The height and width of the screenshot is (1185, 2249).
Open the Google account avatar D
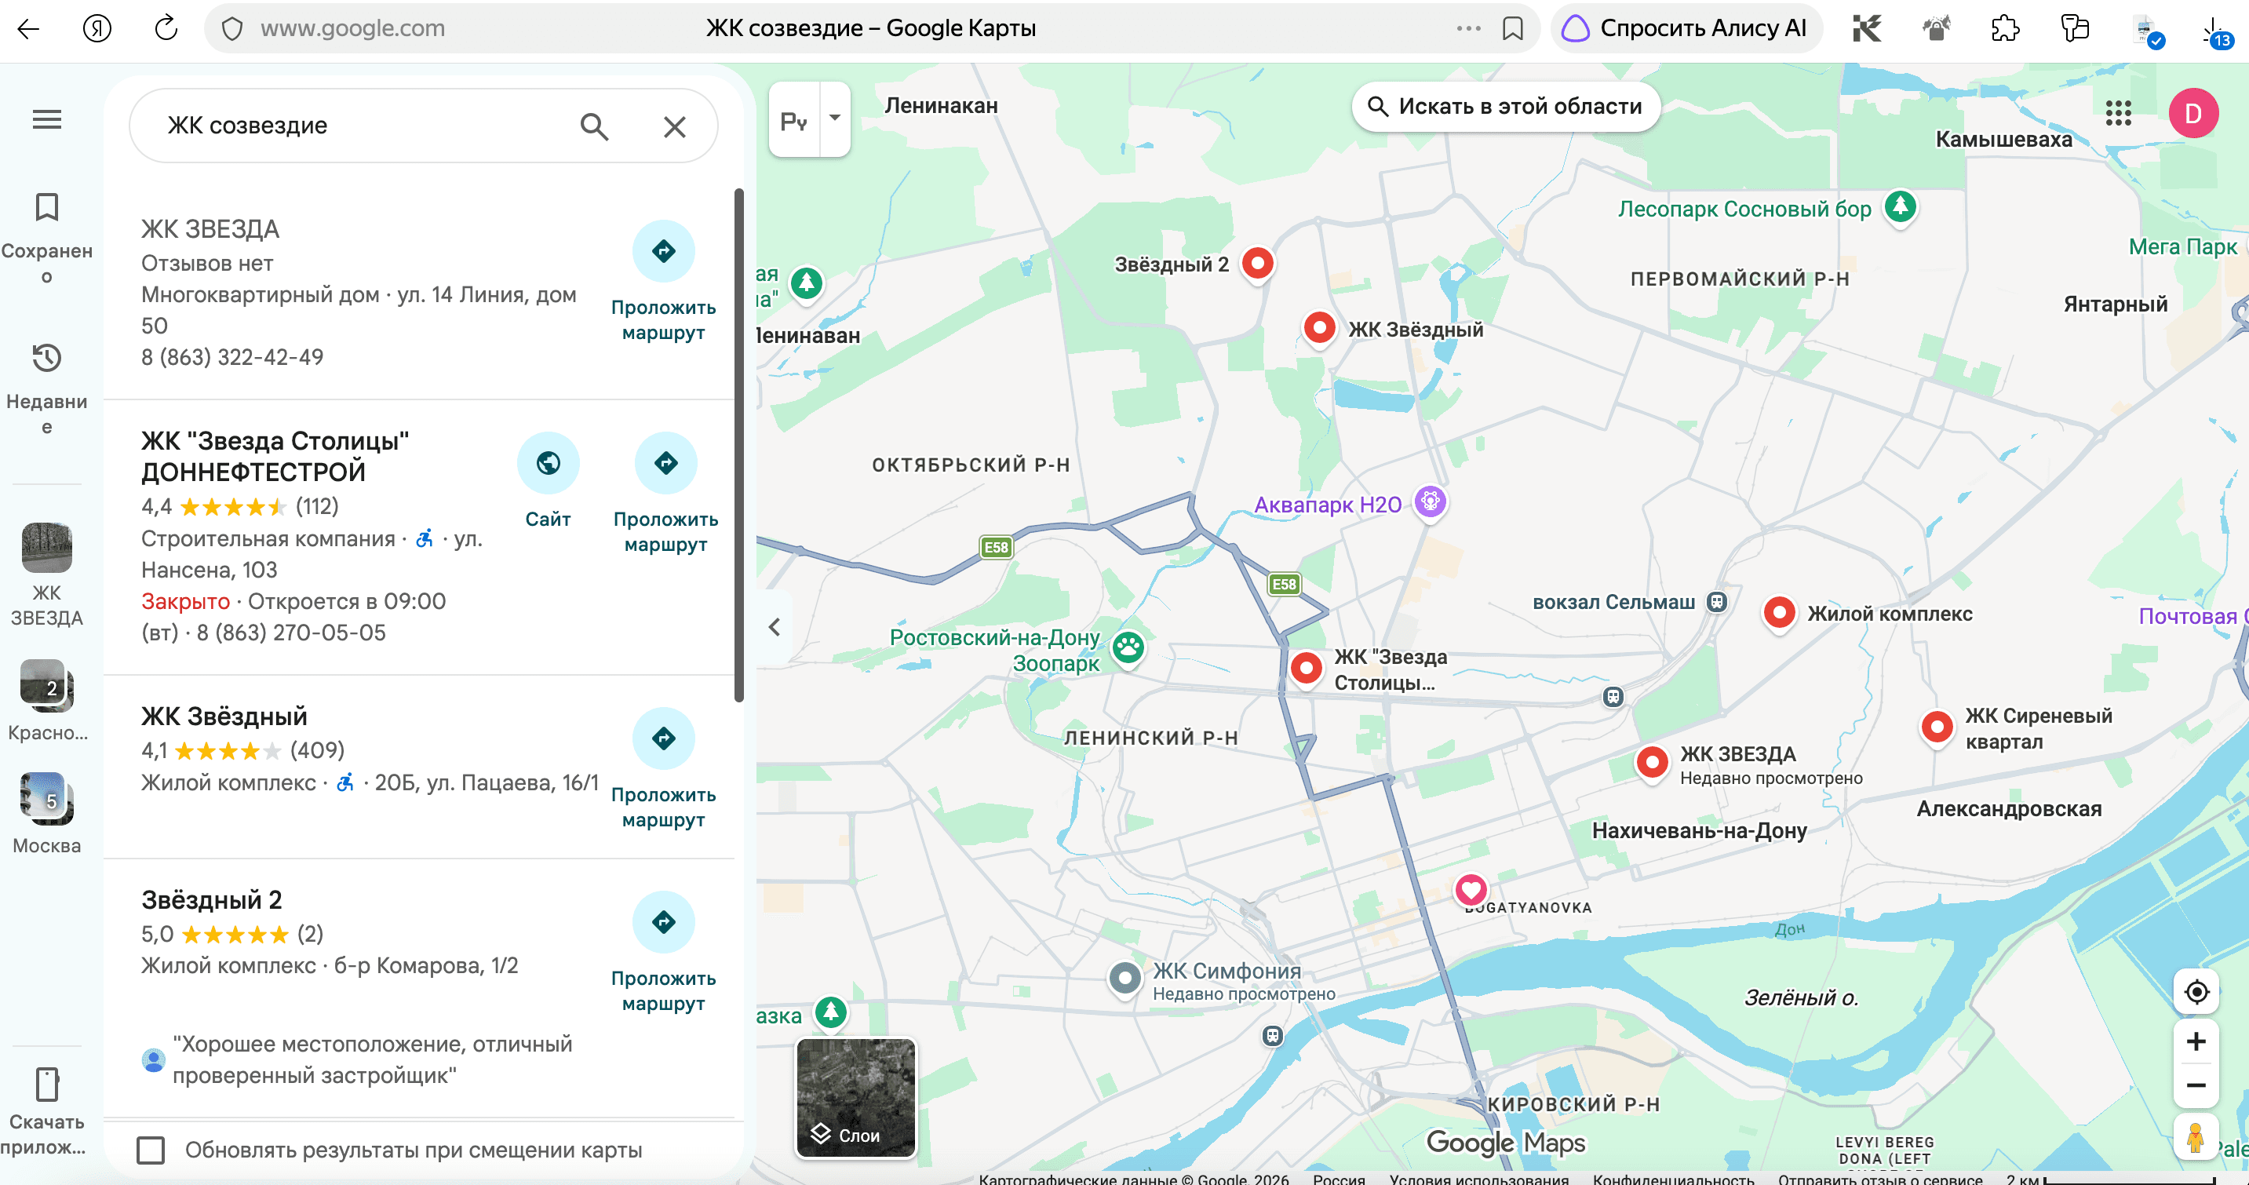click(x=2193, y=113)
